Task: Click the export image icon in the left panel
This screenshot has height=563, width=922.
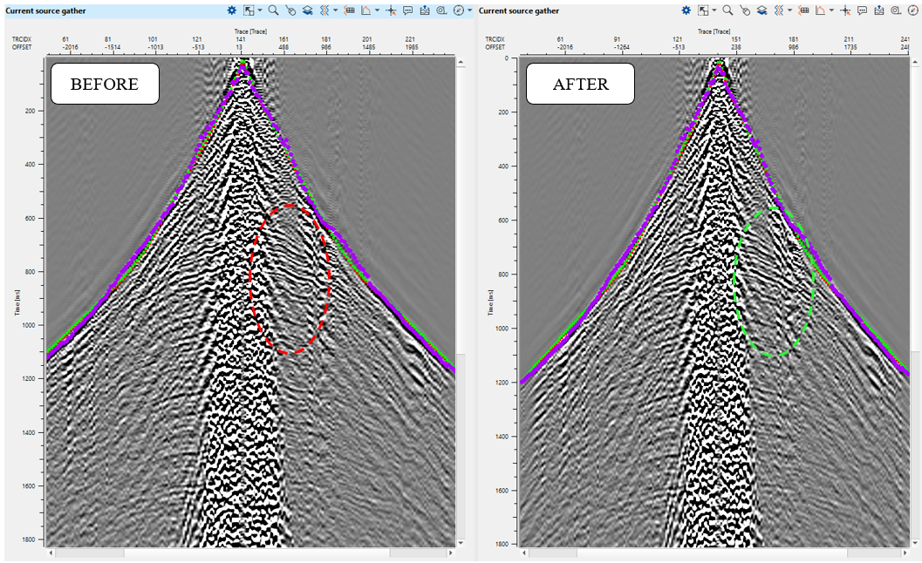Action: pos(424,10)
